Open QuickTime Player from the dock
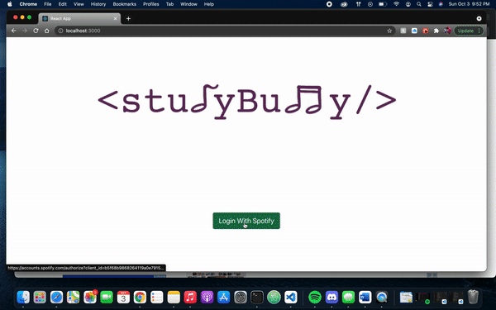Image resolution: width=496 pixels, height=310 pixels. point(382,297)
